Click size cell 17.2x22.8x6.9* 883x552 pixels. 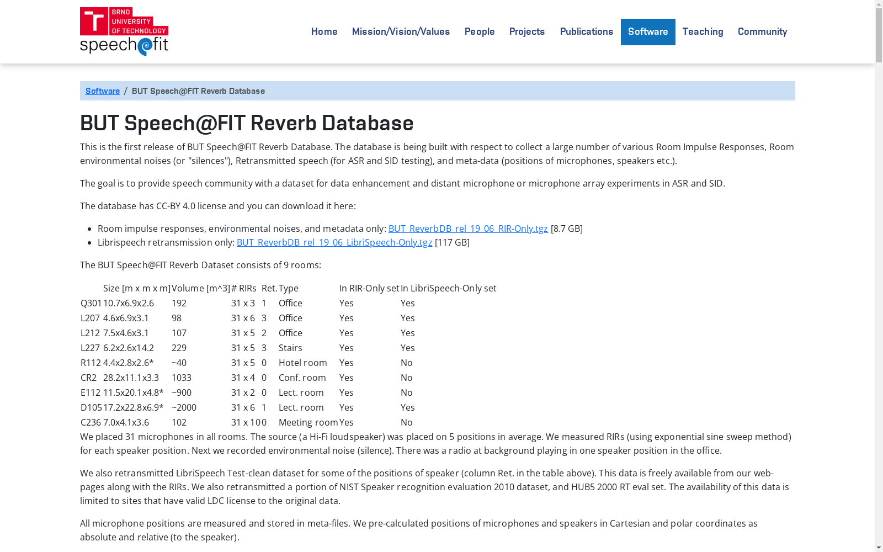click(x=134, y=407)
